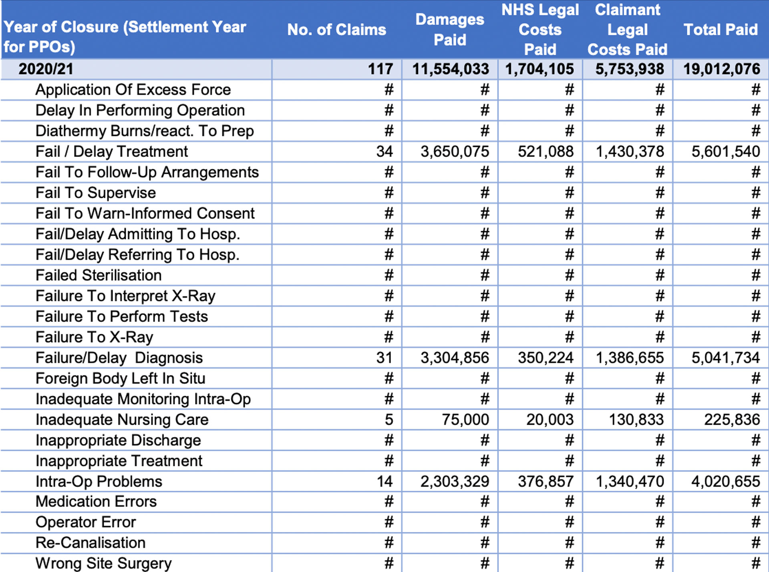769x572 pixels.
Task: Click claimant legal costs value 1,386,655
Action: (630, 357)
